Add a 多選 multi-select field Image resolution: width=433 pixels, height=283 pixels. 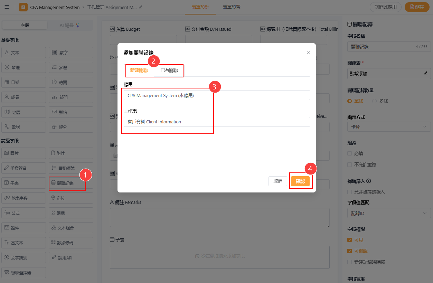click(71, 67)
